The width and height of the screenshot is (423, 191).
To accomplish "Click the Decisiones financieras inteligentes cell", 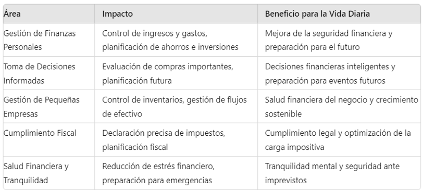I will coord(339,73).
